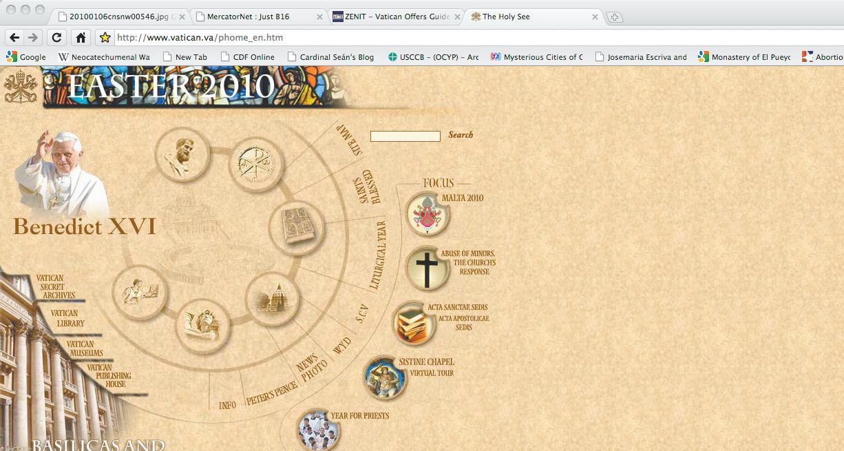Open the Year for Priests link
This screenshot has height=451, width=844.
pyautogui.click(x=360, y=416)
